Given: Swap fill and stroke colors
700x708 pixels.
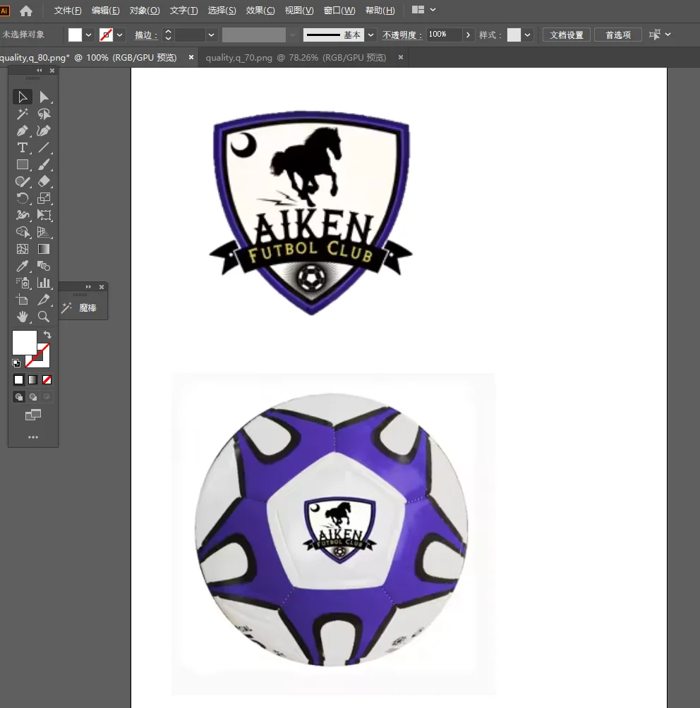Looking at the screenshot, I should point(47,335).
